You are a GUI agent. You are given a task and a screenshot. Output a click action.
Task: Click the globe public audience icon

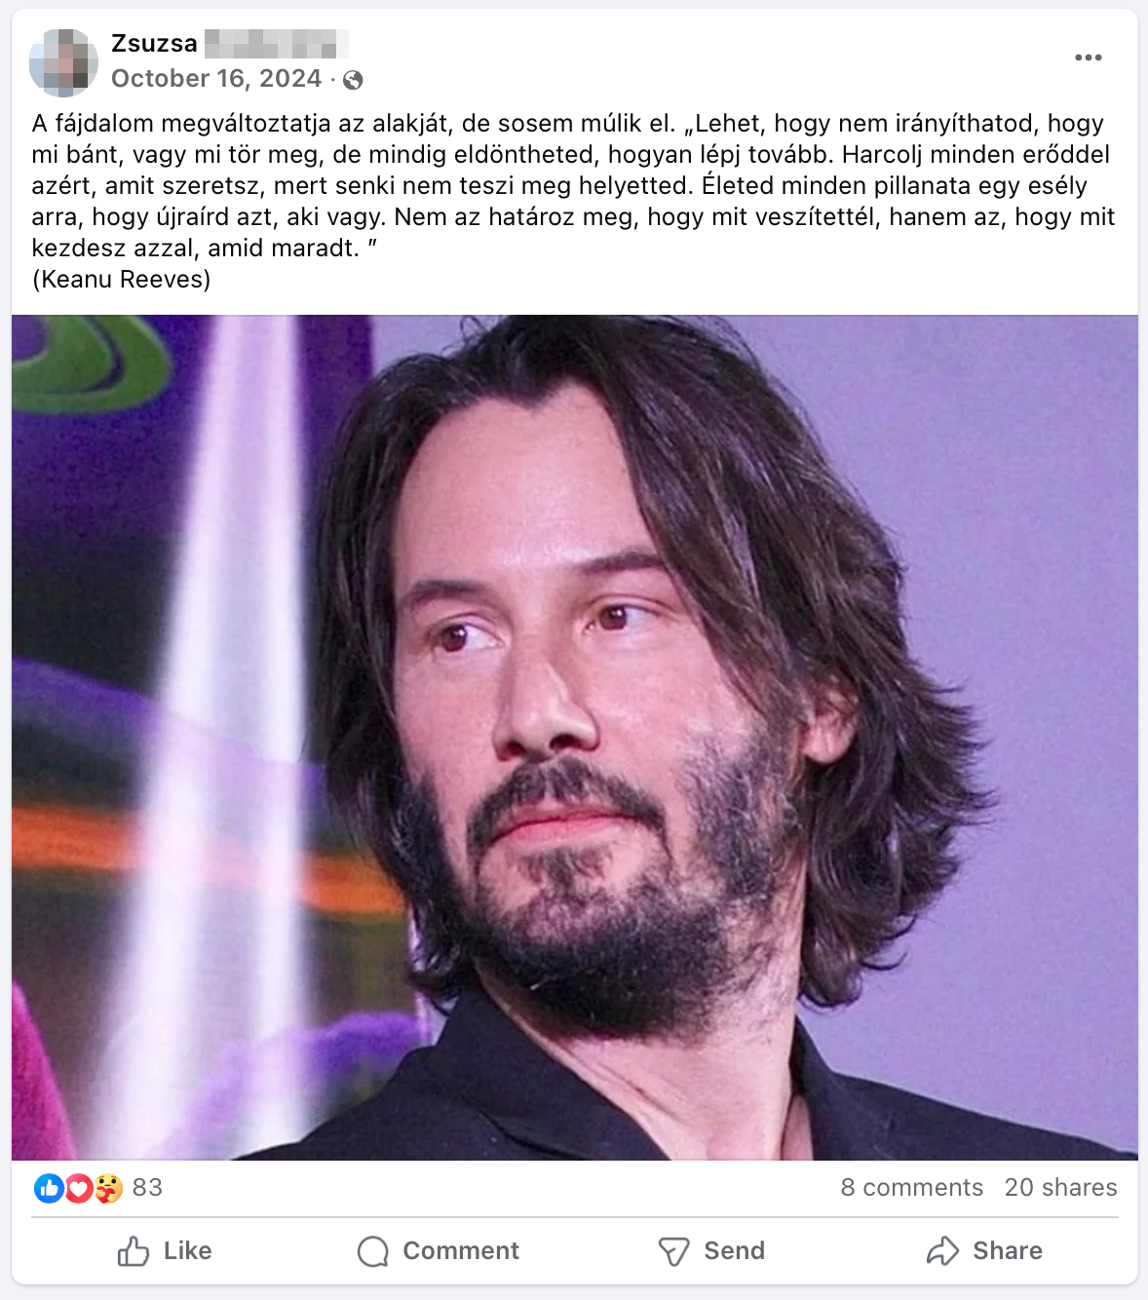point(353,80)
